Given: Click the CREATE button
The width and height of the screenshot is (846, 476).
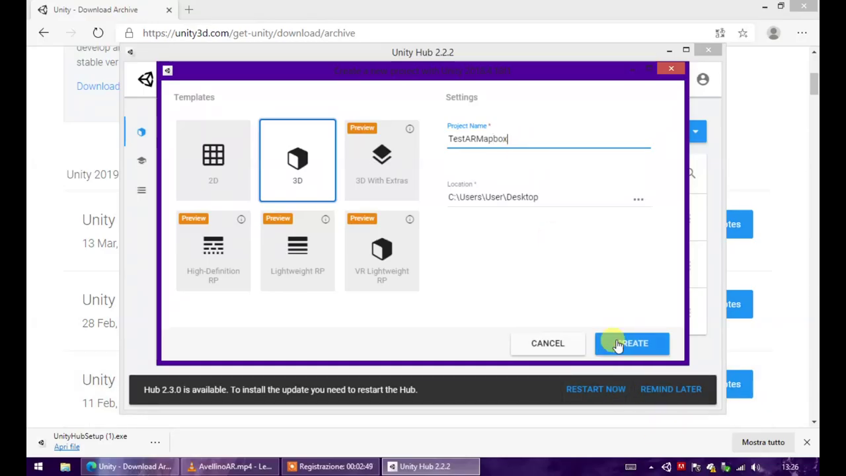Looking at the screenshot, I should pyautogui.click(x=632, y=343).
